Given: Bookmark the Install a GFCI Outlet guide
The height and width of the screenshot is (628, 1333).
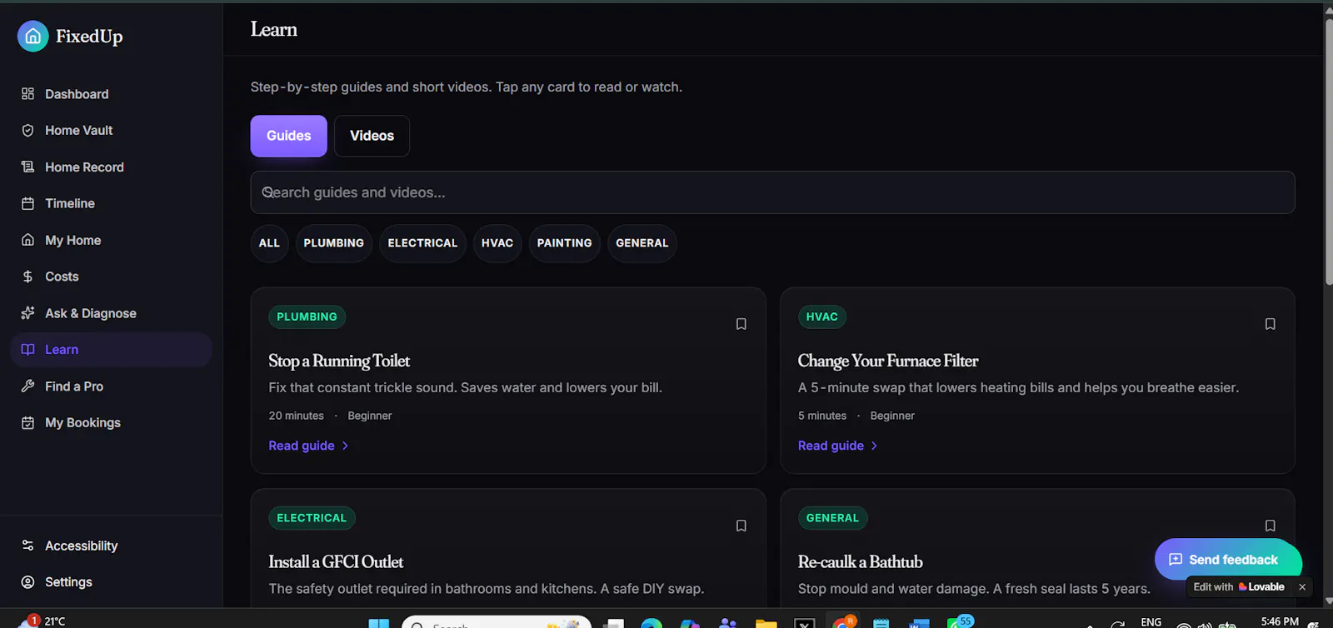Looking at the screenshot, I should 741,526.
